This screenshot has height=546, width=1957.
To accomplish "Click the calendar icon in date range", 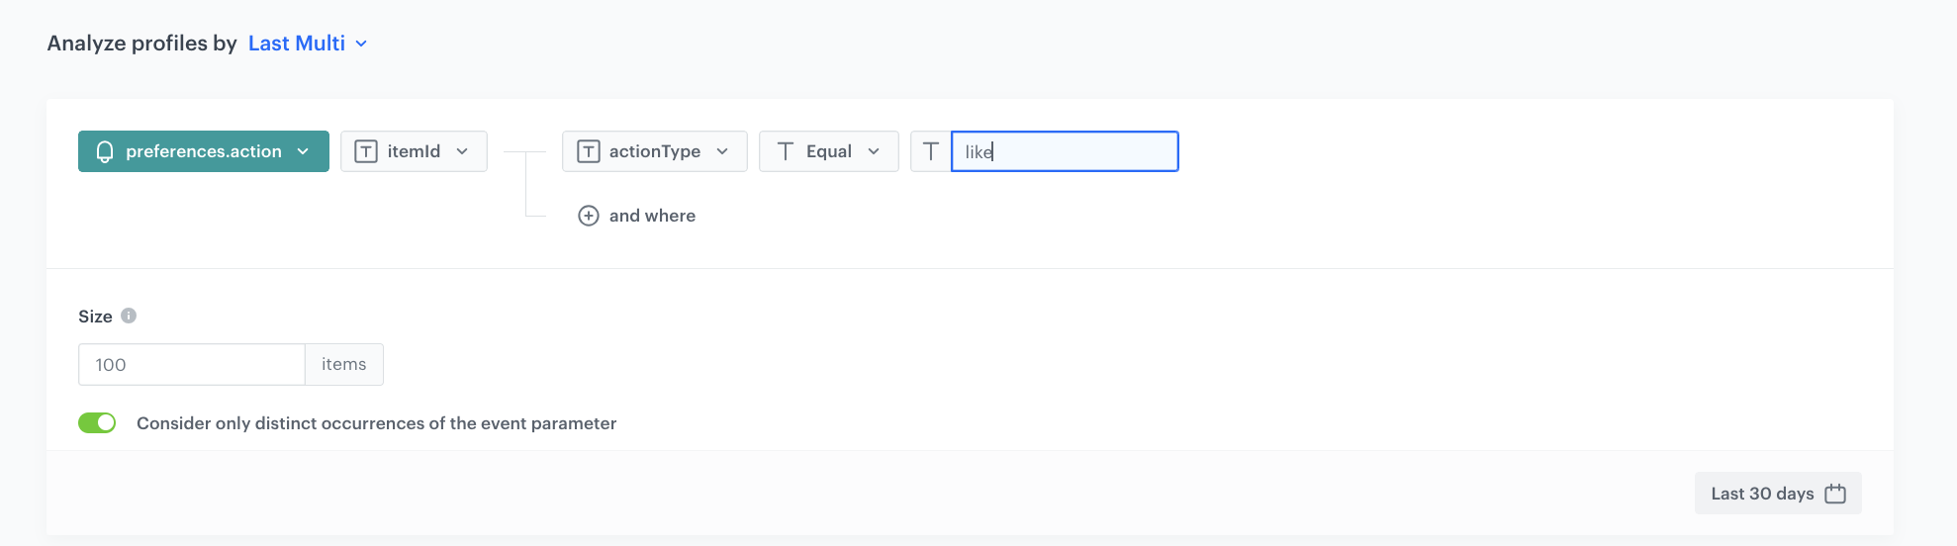I will click(1835, 494).
